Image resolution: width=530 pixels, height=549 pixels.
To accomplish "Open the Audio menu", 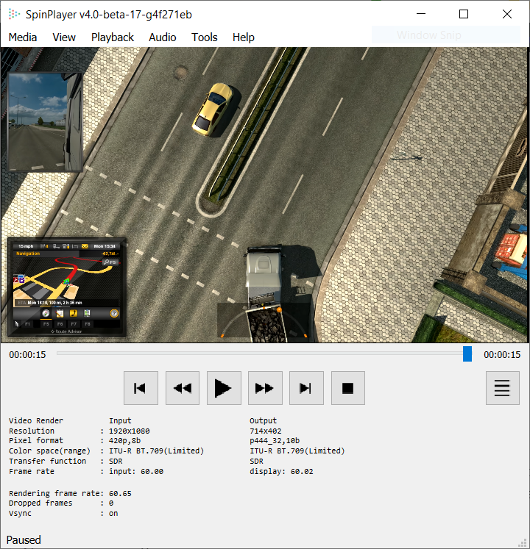I will (x=163, y=37).
